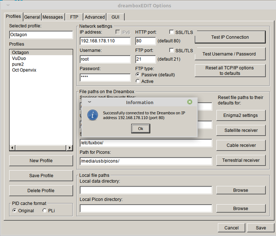276x236 pixels.
Task: Reset paths for Cable receiver
Action: point(241,145)
